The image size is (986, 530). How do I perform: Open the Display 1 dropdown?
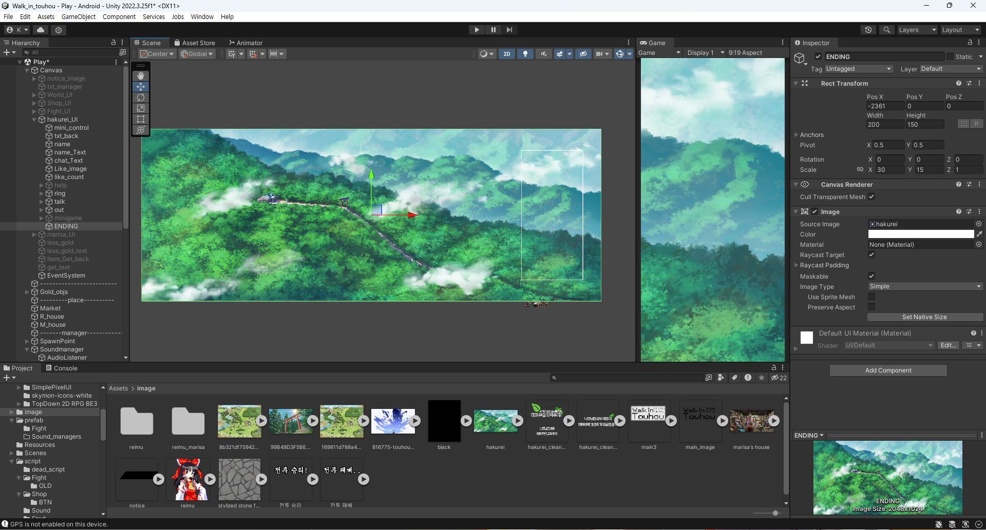(x=706, y=53)
